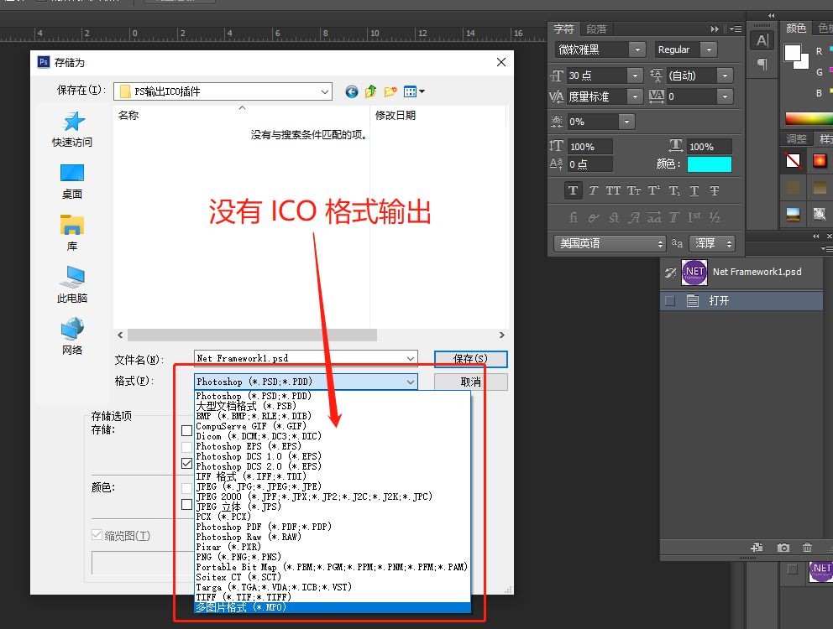Select the 打开 history state
Screen dimensions: 833x629
[x=741, y=301]
